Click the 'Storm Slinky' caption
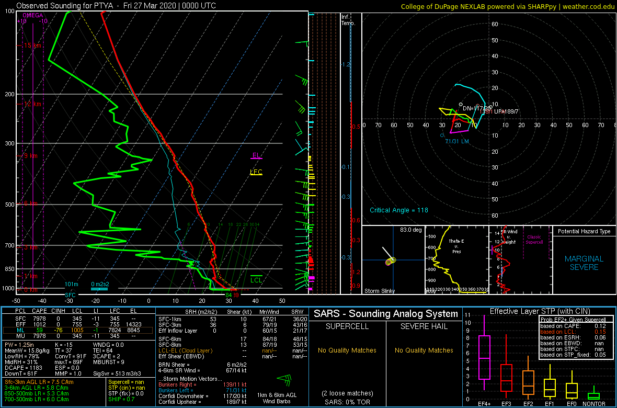617x408 pixels. (380, 291)
